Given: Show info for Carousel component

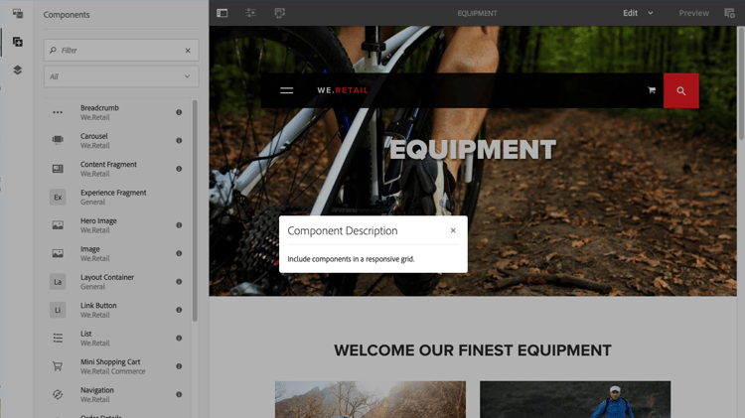Looking at the screenshot, I should click(x=179, y=141).
